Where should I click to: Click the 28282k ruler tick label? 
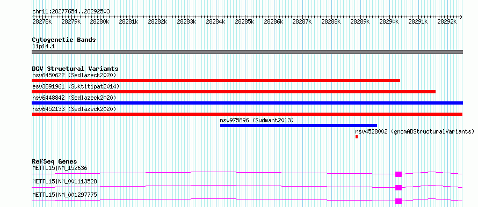pyautogui.click(x=157, y=21)
